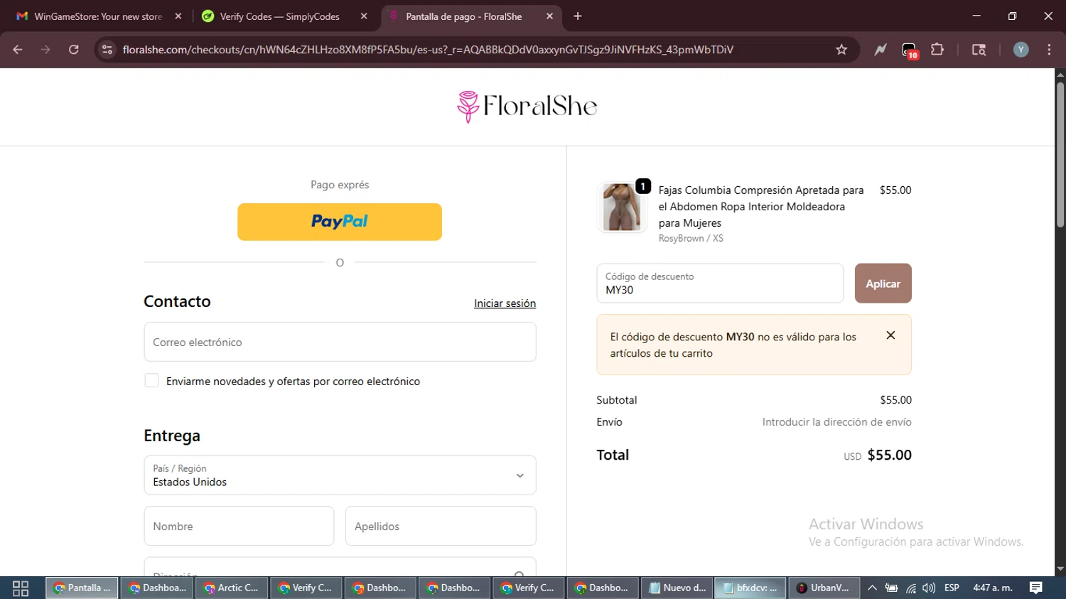
Task: Tick the email newsletter offers checkbox
Action: [x=151, y=381]
